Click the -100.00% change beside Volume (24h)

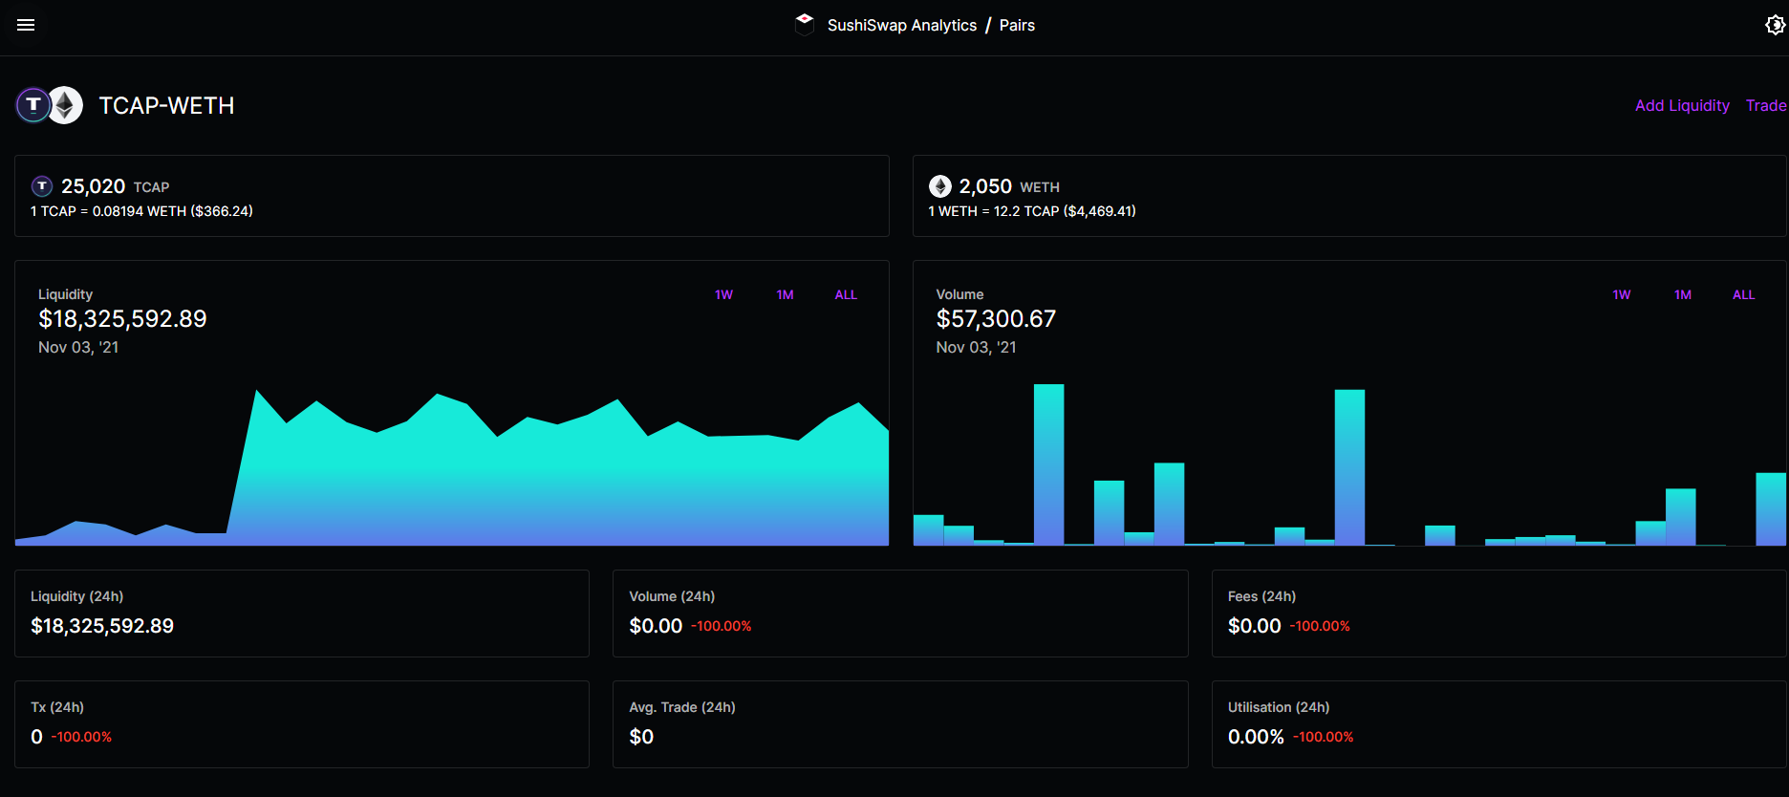(x=722, y=626)
